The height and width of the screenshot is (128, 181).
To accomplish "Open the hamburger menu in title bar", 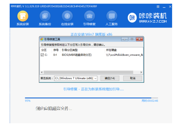I will [x=158, y=6].
